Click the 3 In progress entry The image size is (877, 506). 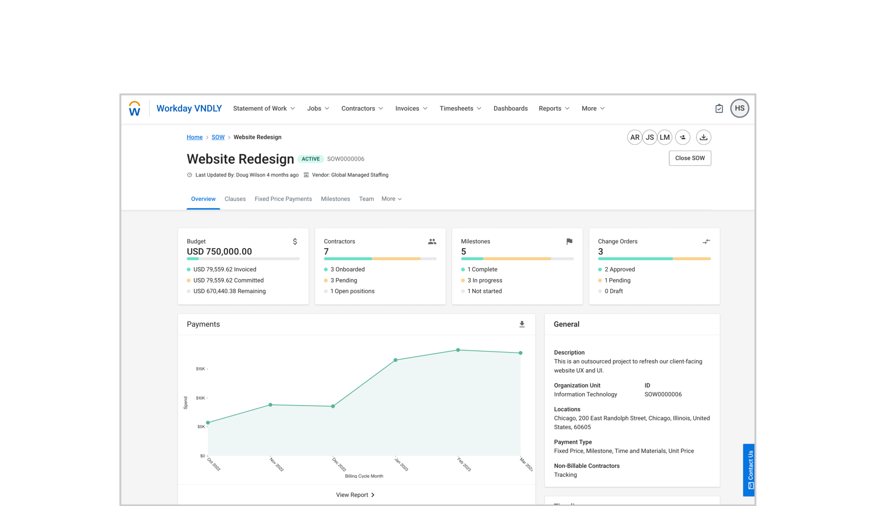(484, 280)
